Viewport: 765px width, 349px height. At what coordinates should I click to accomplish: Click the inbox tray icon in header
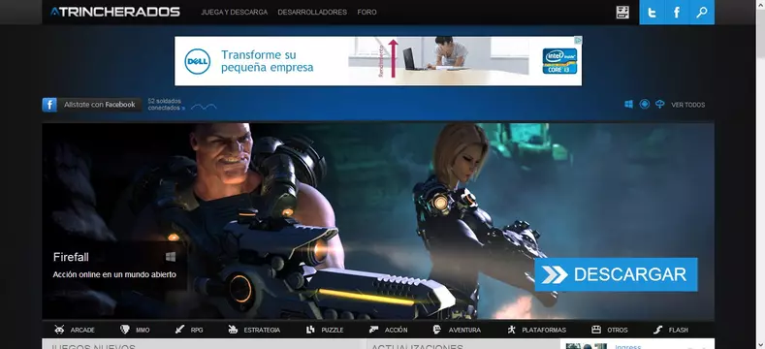[622, 13]
